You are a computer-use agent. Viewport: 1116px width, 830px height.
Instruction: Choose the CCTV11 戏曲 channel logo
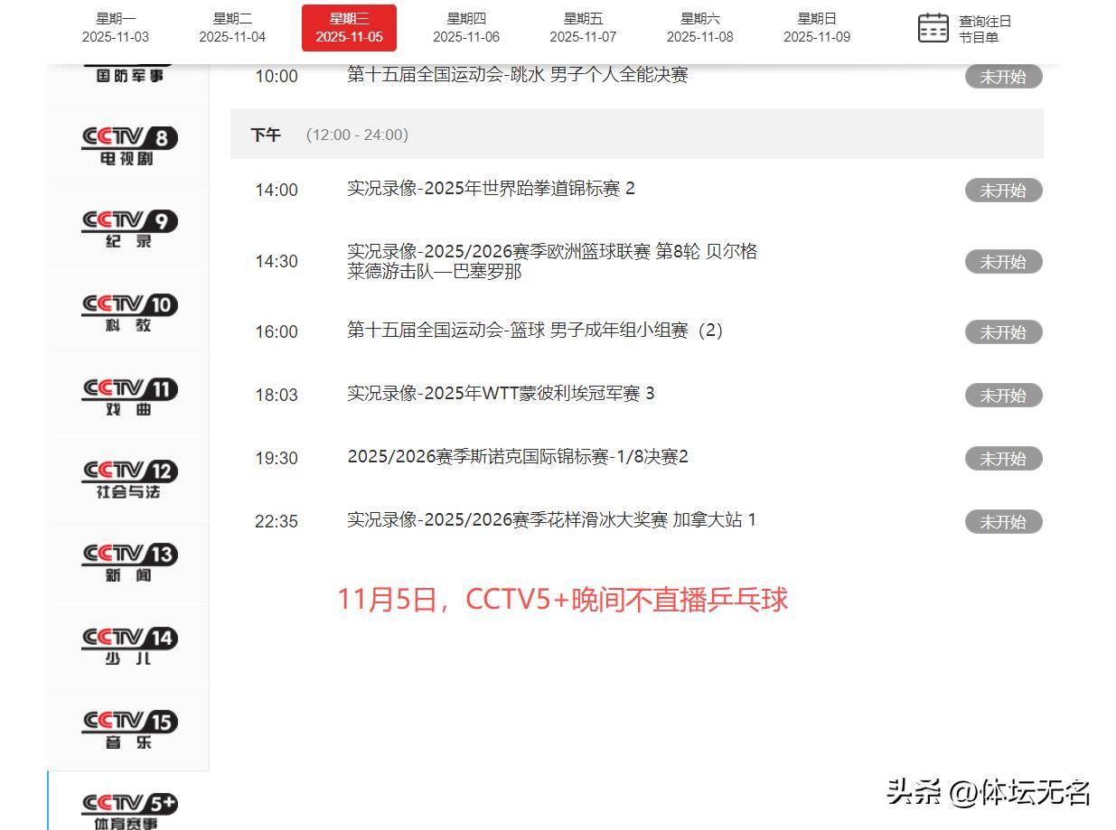pyautogui.click(x=128, y=396)
